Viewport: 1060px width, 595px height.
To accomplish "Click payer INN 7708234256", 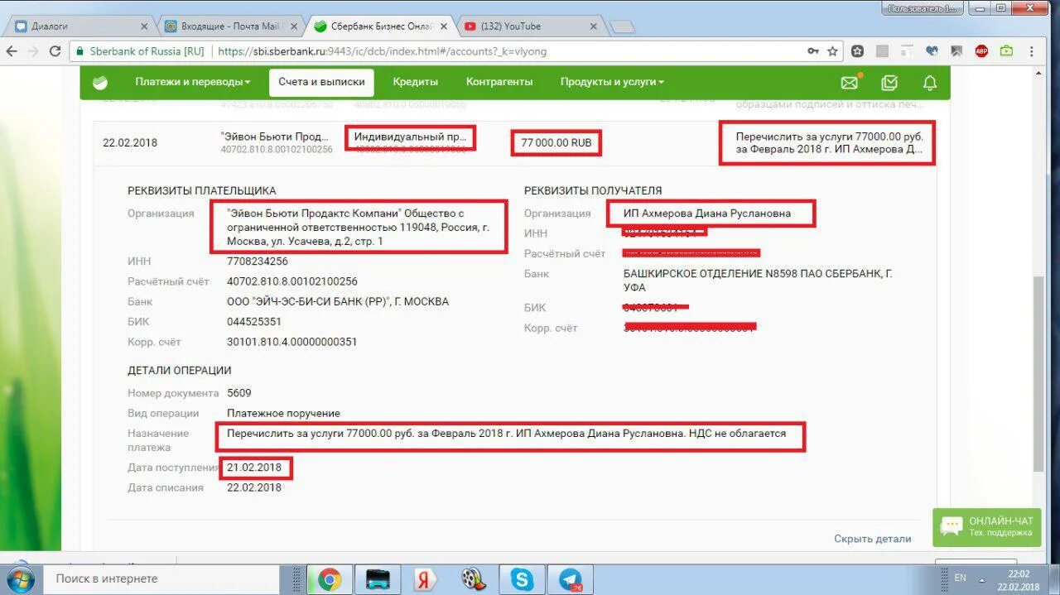I will [x=258, y=262].
